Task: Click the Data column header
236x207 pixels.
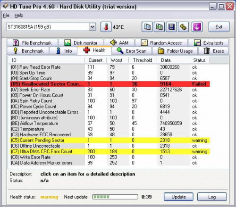Action: [x=173, y=60]
